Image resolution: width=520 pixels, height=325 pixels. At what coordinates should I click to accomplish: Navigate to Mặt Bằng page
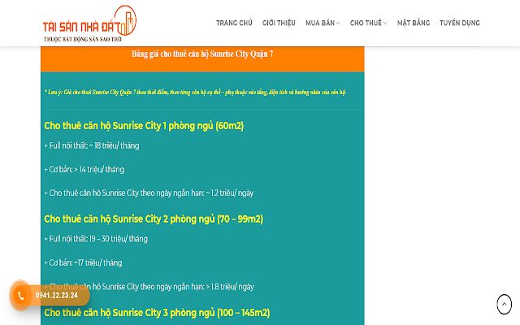click(414, 23)
